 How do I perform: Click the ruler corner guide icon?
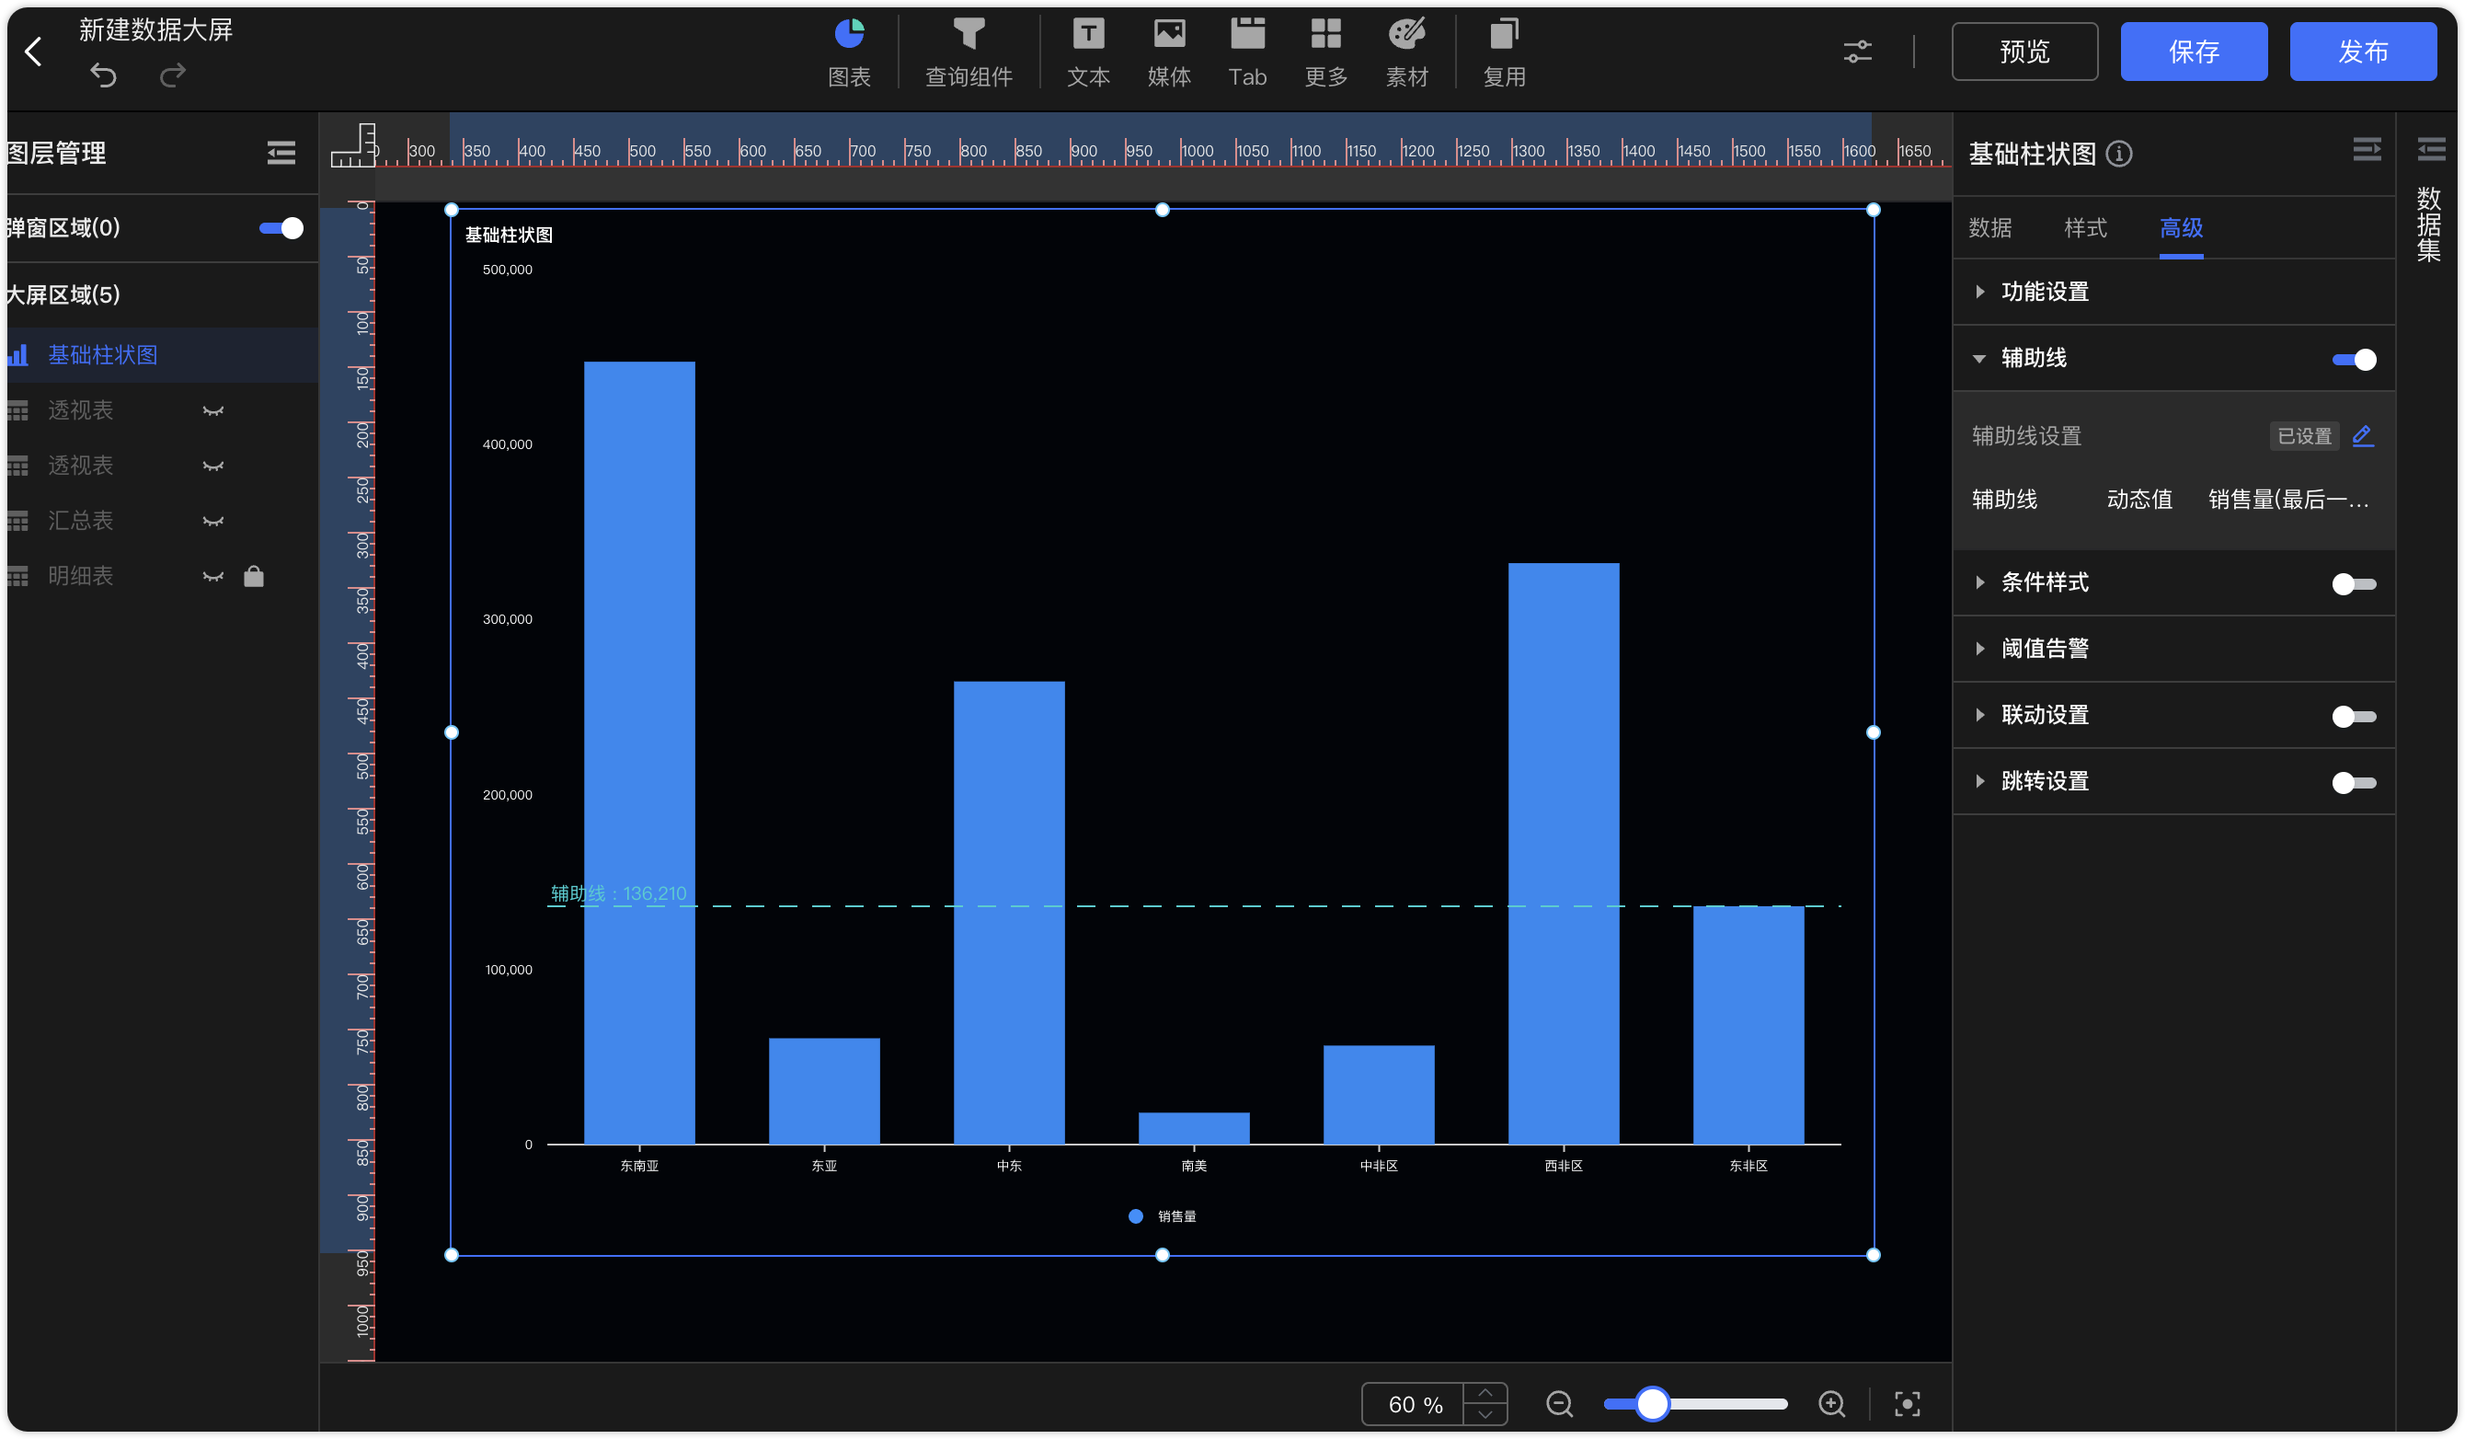[x=353, y=144]
